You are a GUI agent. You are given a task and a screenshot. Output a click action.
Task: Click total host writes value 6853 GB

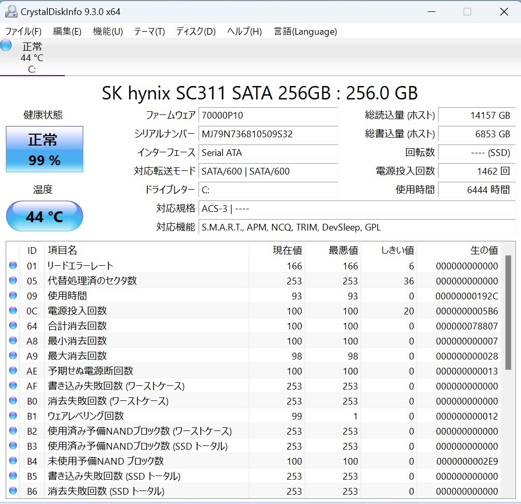(x=477, y=134)
